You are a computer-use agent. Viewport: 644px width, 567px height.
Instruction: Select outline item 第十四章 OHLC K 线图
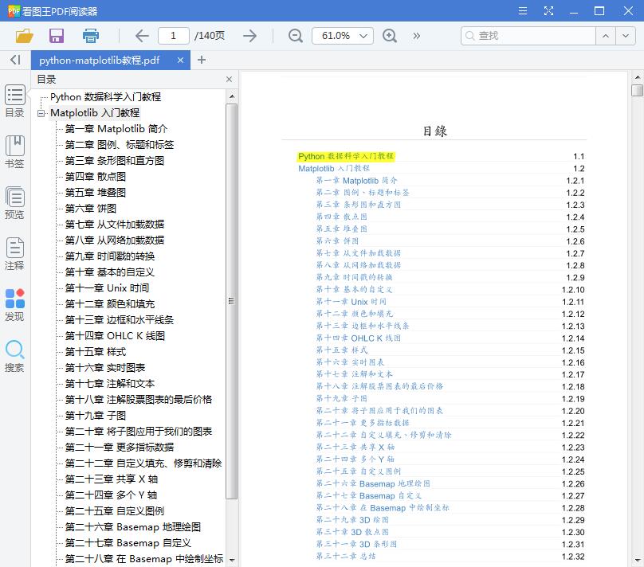(115, 336)
